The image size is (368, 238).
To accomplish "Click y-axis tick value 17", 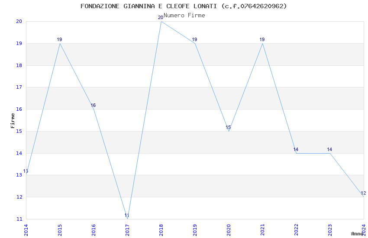I will (x=19, y=87).
